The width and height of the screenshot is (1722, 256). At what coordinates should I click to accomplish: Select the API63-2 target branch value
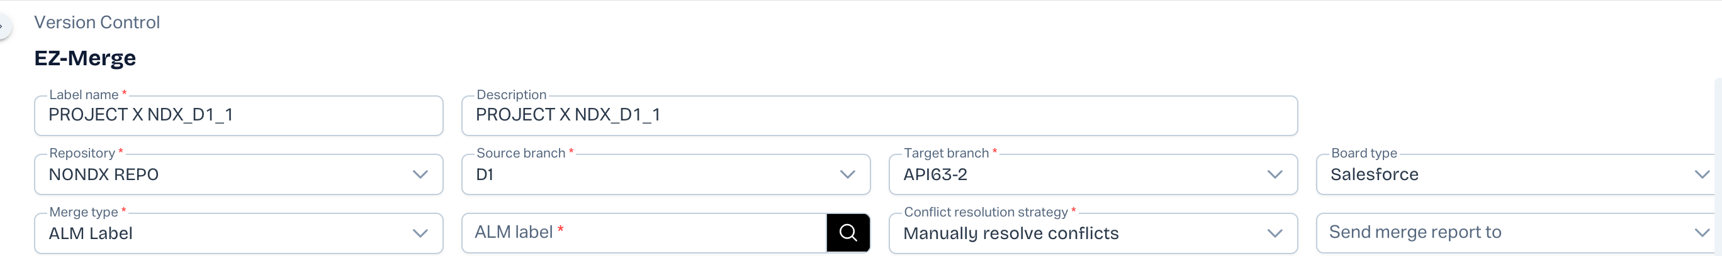[935, 174]
